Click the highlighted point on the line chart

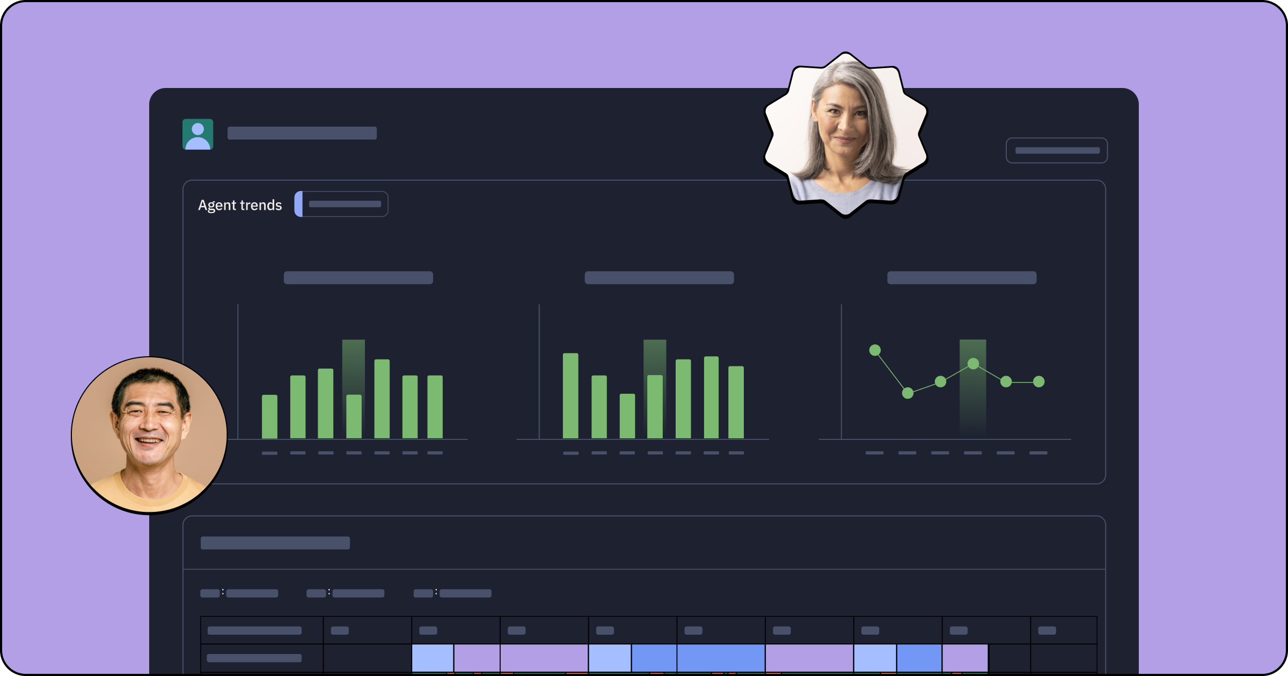973,364
